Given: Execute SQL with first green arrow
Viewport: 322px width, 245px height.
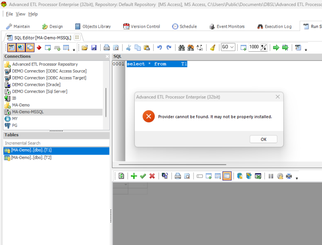Looking at the screenshot, I should coord(276,48).
